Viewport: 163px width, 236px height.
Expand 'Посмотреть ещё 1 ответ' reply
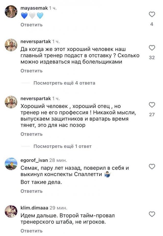(62, 146)
